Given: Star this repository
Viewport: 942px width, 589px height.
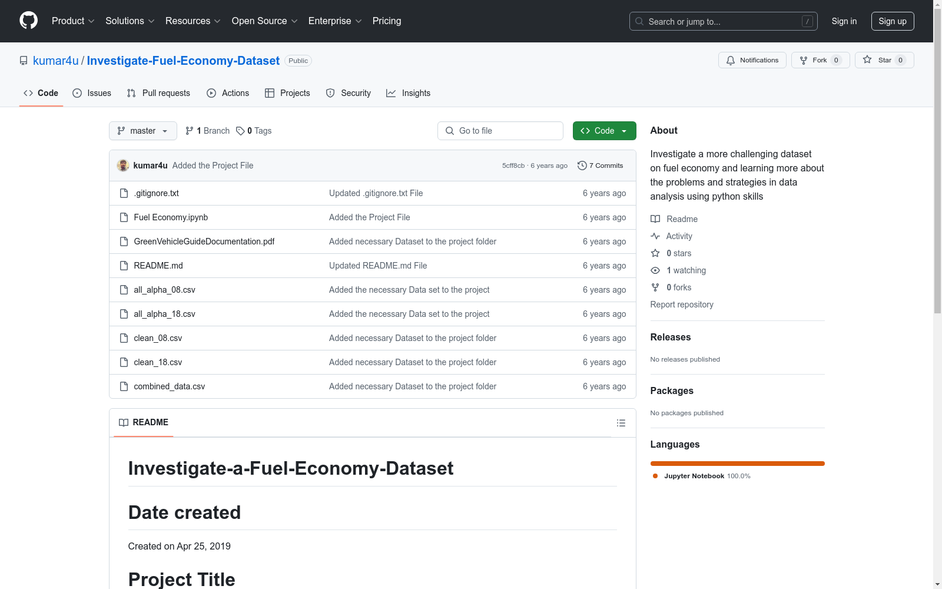Looking at the screenshot, I should [x=884, y=60].
